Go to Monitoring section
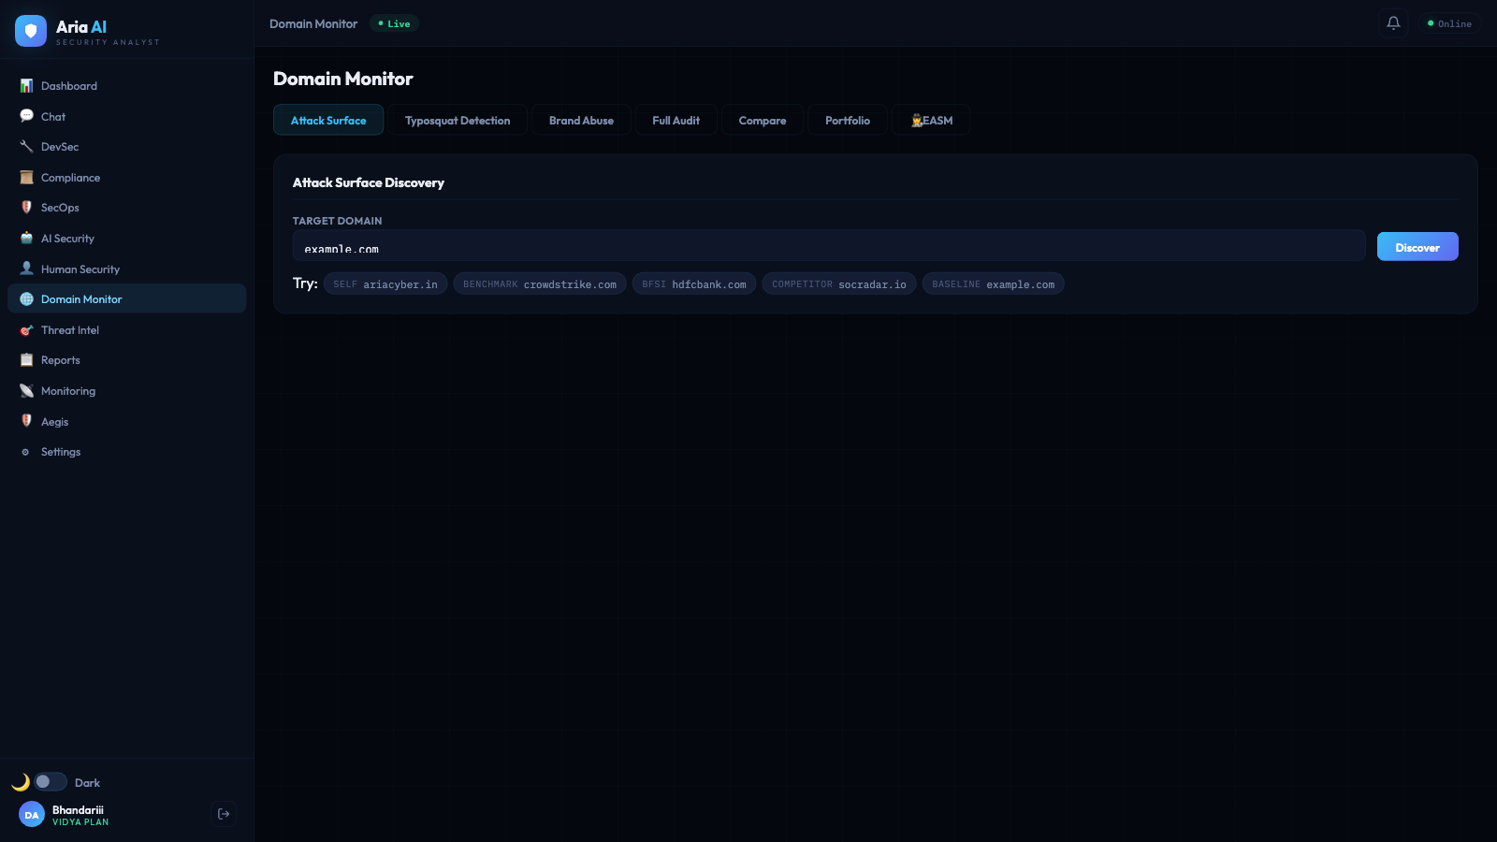1497x842 pixels. pyautogui.click(x=126, y=391)
